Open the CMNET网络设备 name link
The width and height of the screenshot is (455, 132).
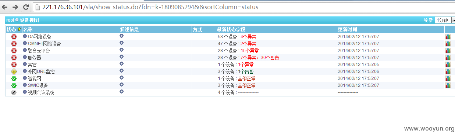click(44, 44)
